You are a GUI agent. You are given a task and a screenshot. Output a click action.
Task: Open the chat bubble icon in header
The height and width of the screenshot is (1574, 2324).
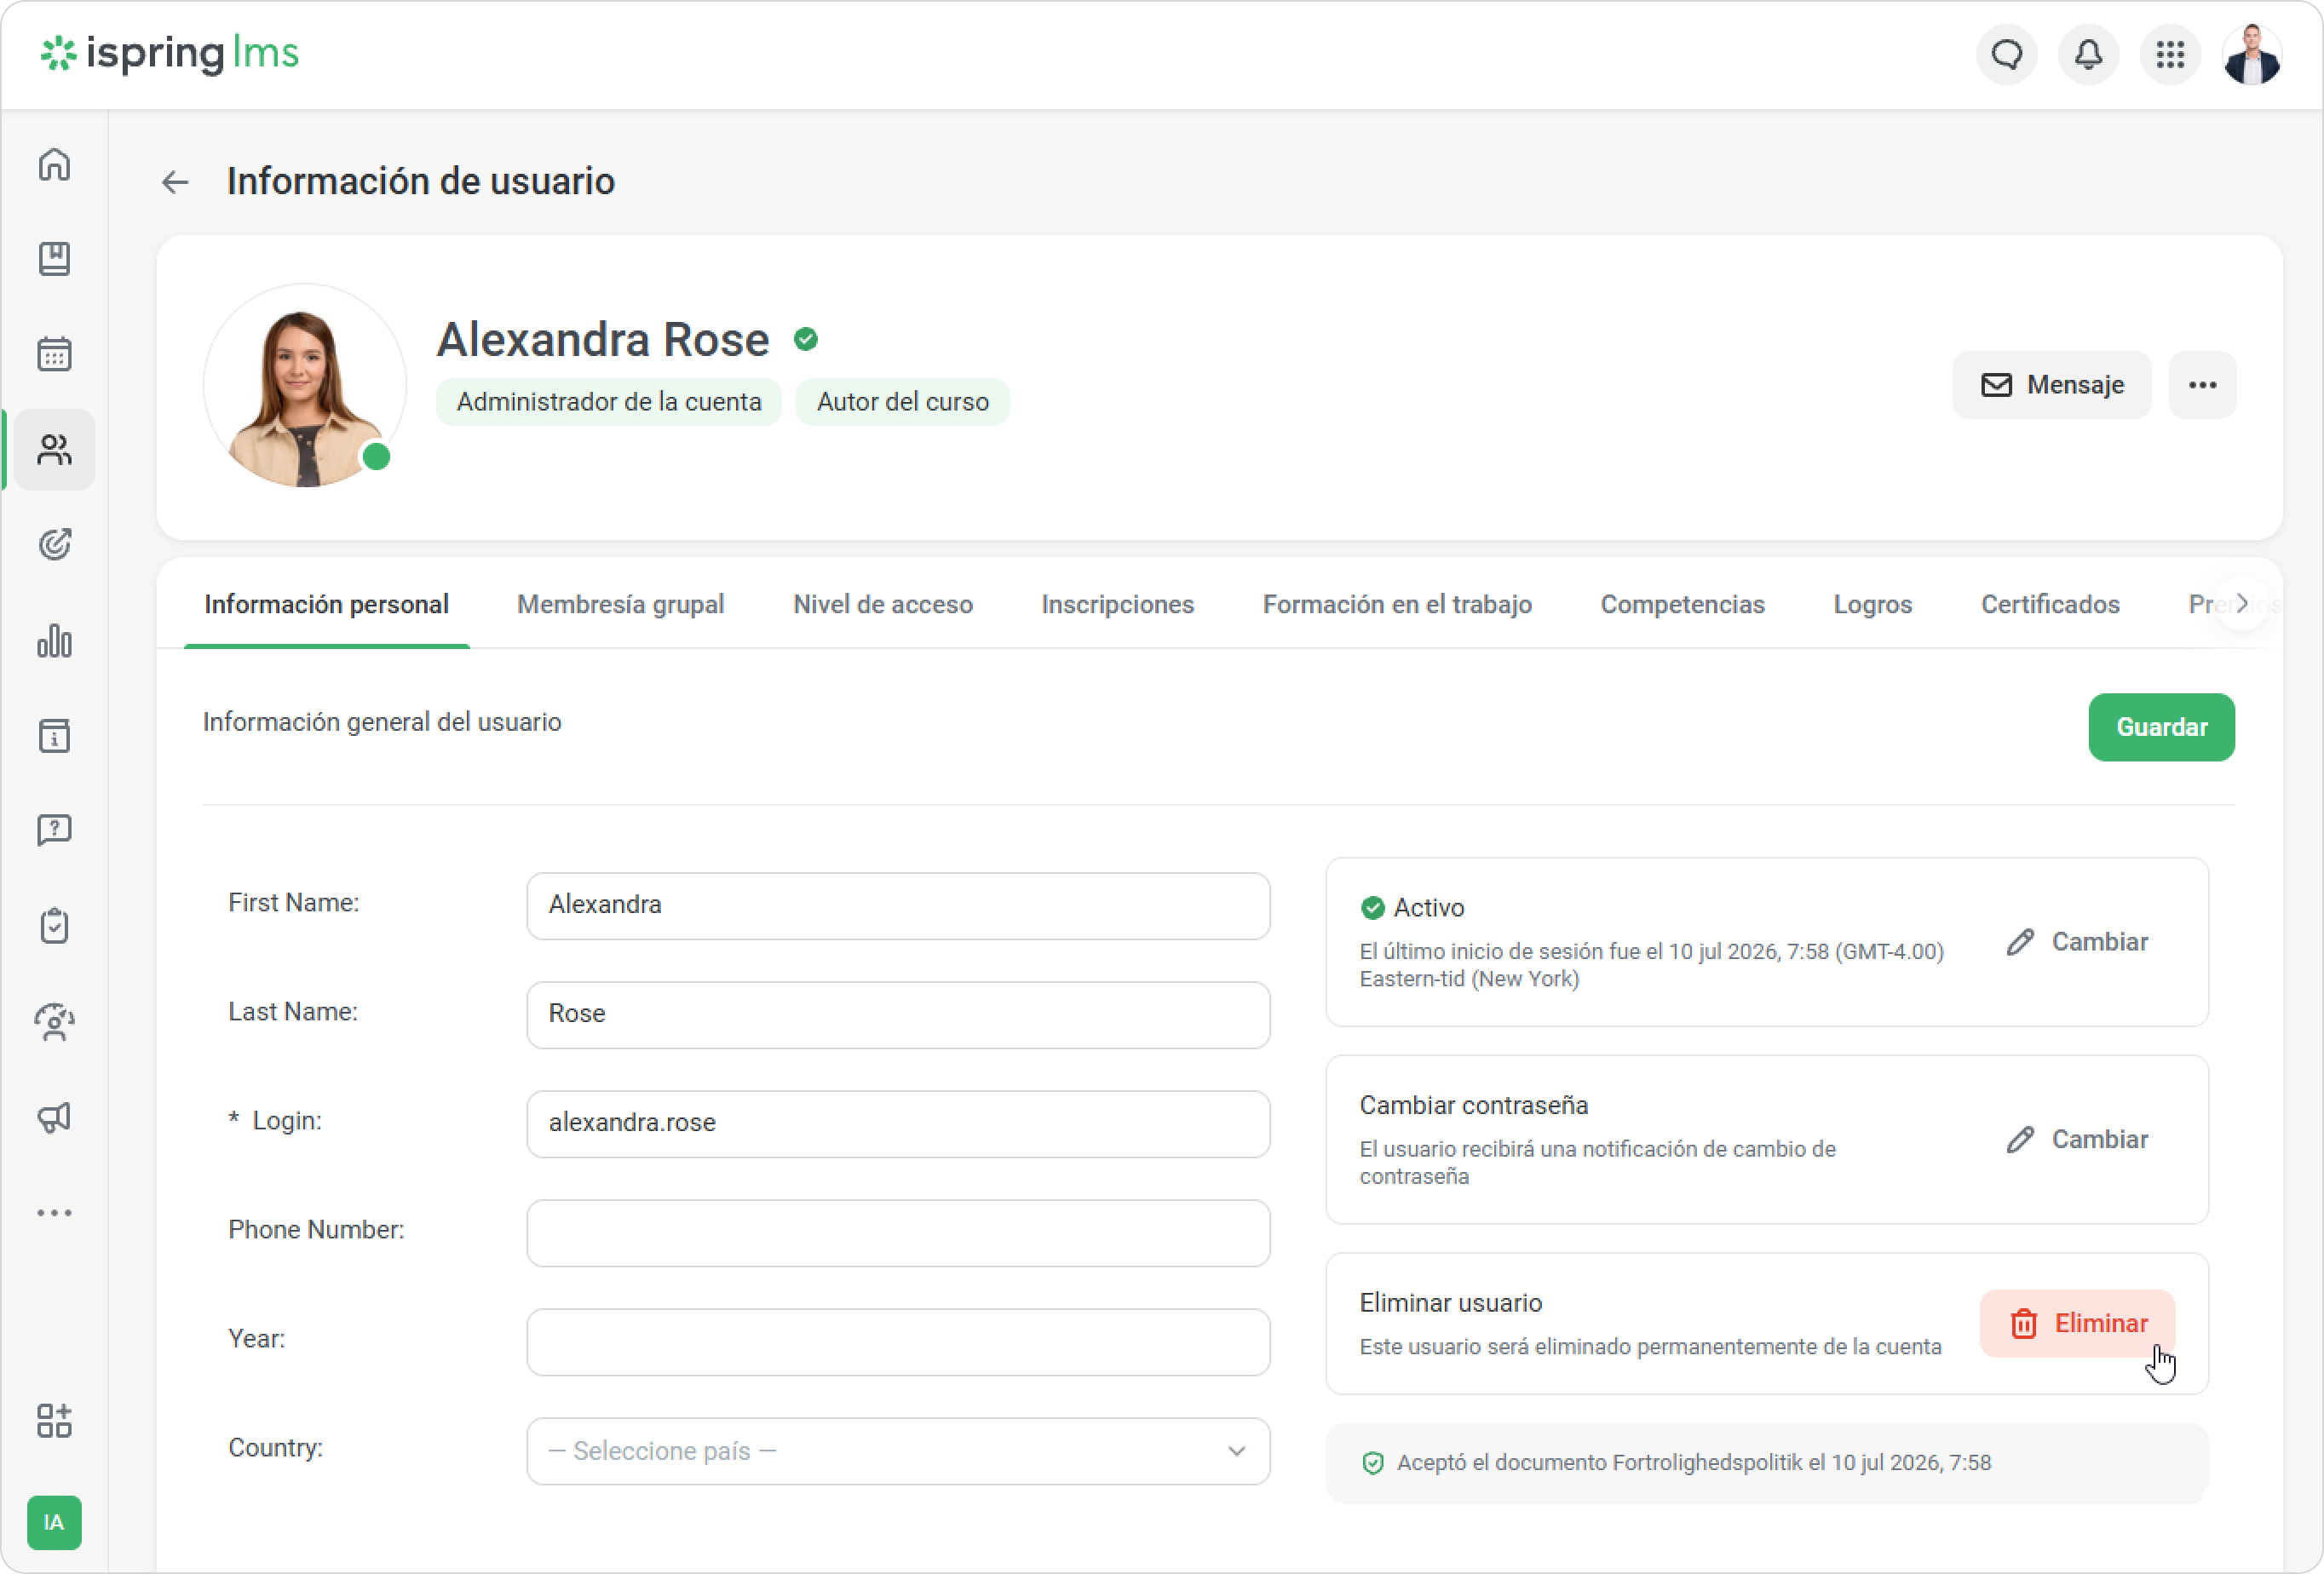tap(2006, 54)
